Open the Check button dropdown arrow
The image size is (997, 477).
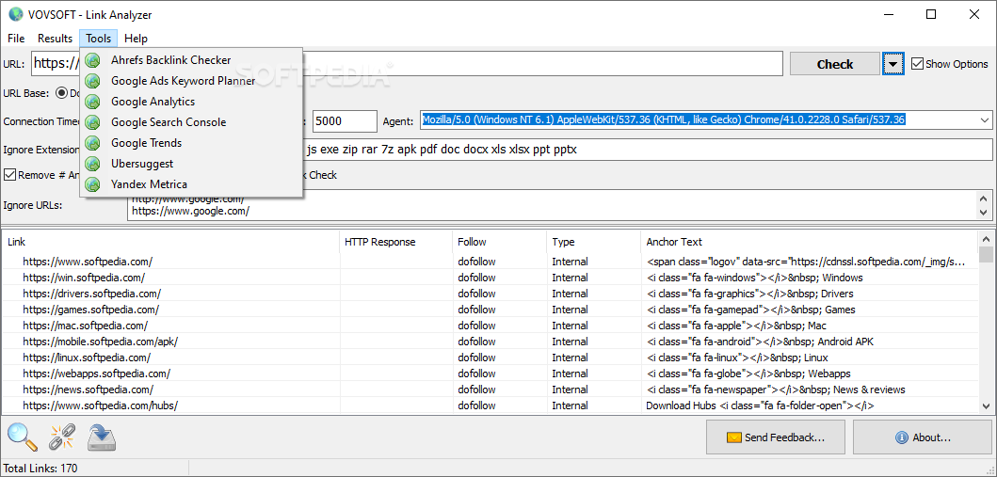point(892,64)
